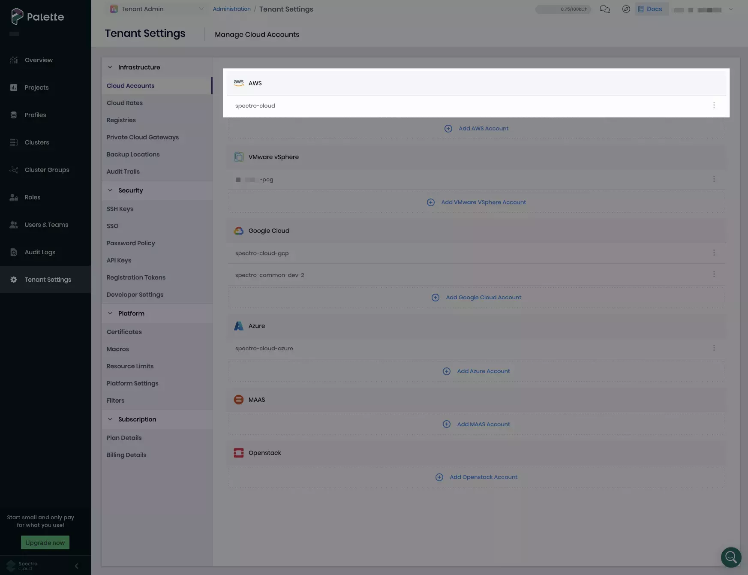Open the Projects section in the sidebar
Screen dimensions: 748x575
[x=36, y=87]
